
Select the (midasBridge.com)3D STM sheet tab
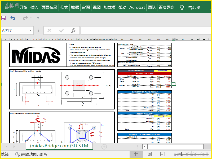coord(59,146)
